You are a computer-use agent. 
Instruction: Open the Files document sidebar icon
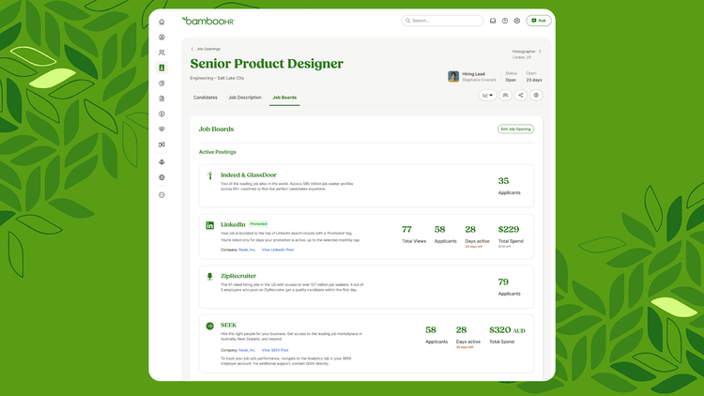pos(161,99)
